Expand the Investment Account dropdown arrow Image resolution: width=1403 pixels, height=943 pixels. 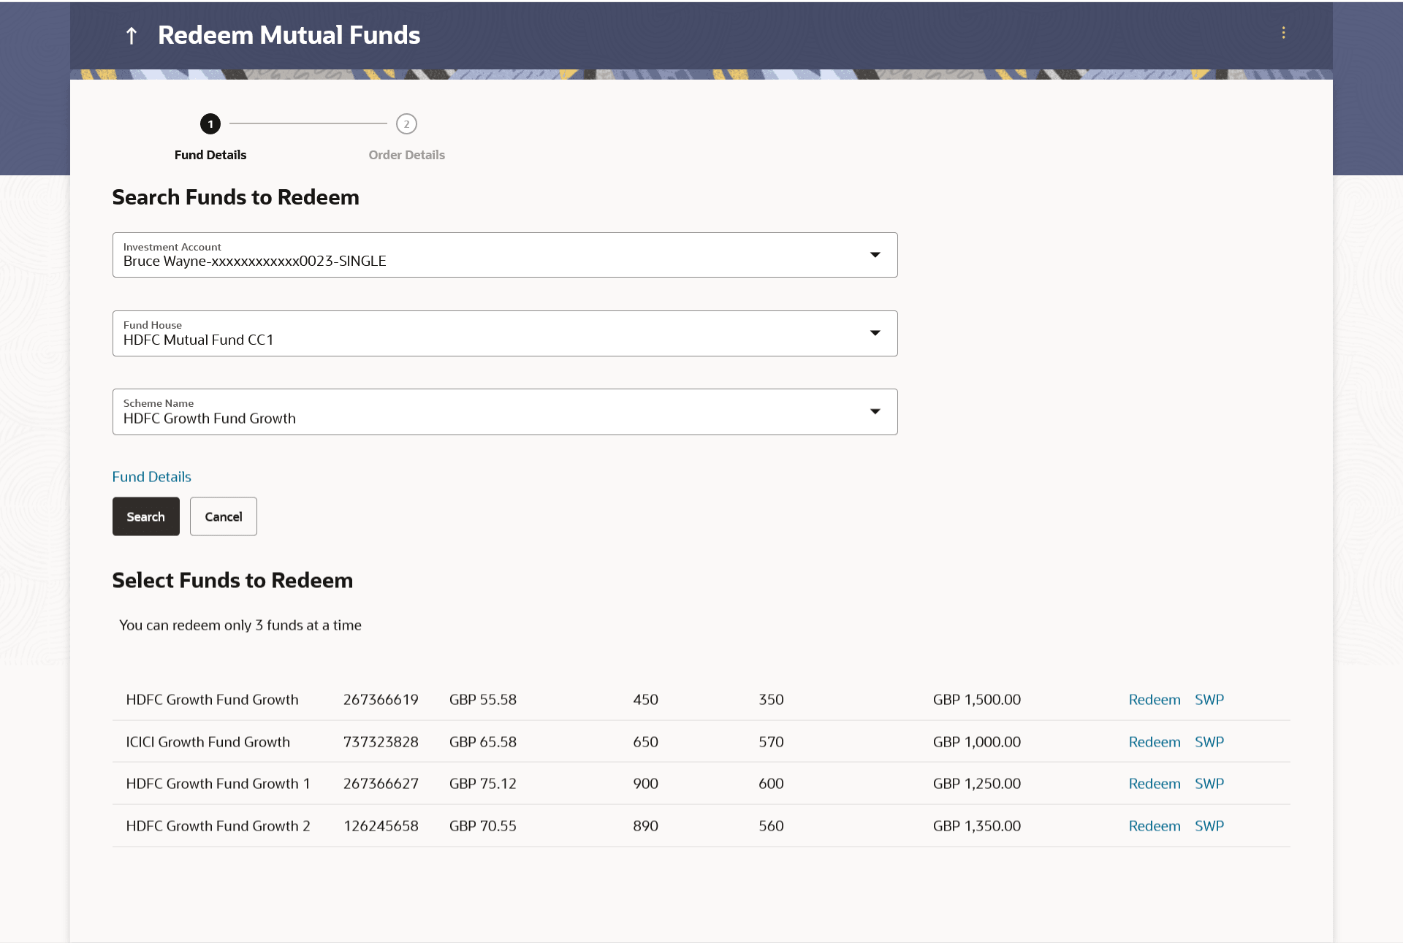pyautogui.click(x=875, y=255)
